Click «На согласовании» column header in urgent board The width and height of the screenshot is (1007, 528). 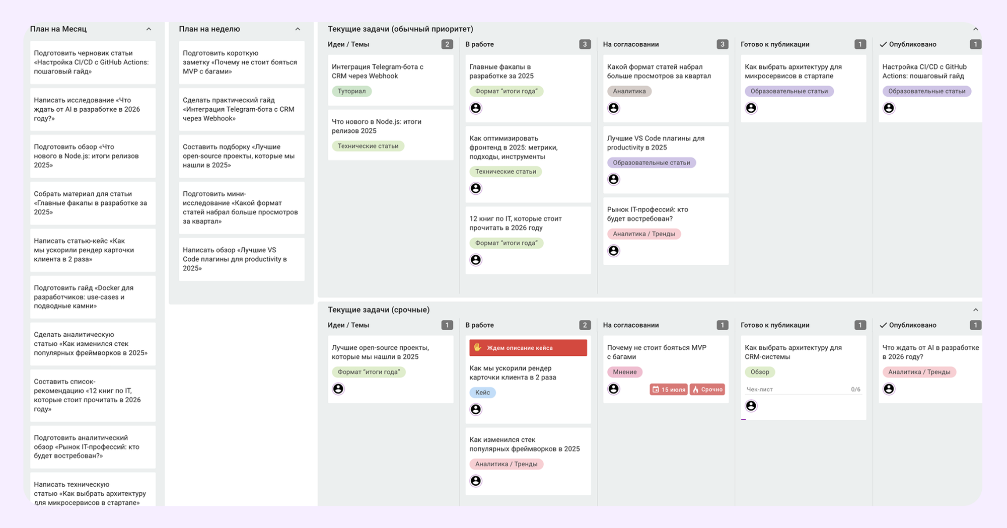[x=630, y=325]
